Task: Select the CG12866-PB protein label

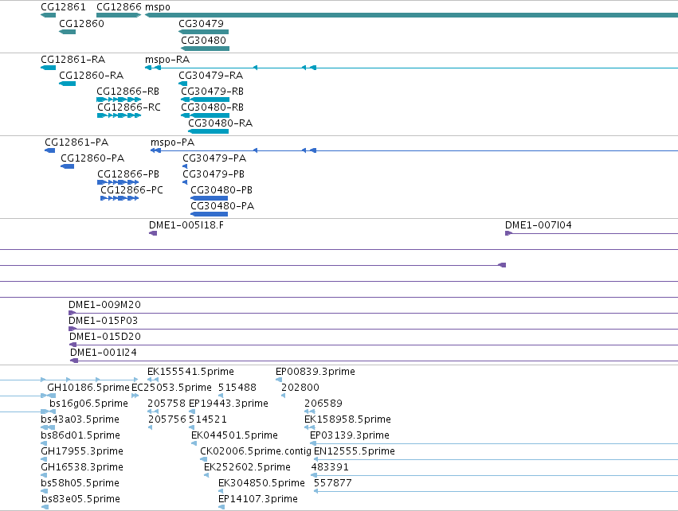Action: click(128, 174)
